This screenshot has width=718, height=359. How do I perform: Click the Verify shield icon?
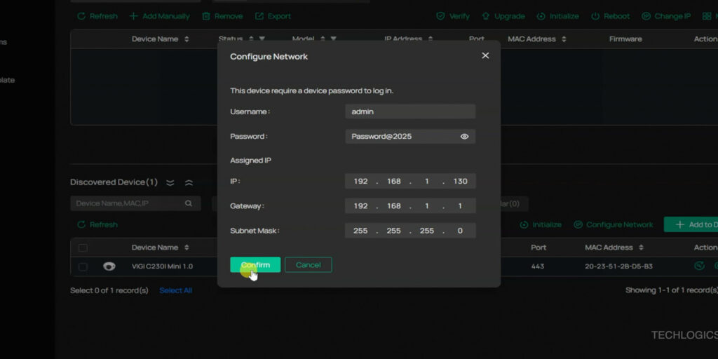tap(440, 16)
